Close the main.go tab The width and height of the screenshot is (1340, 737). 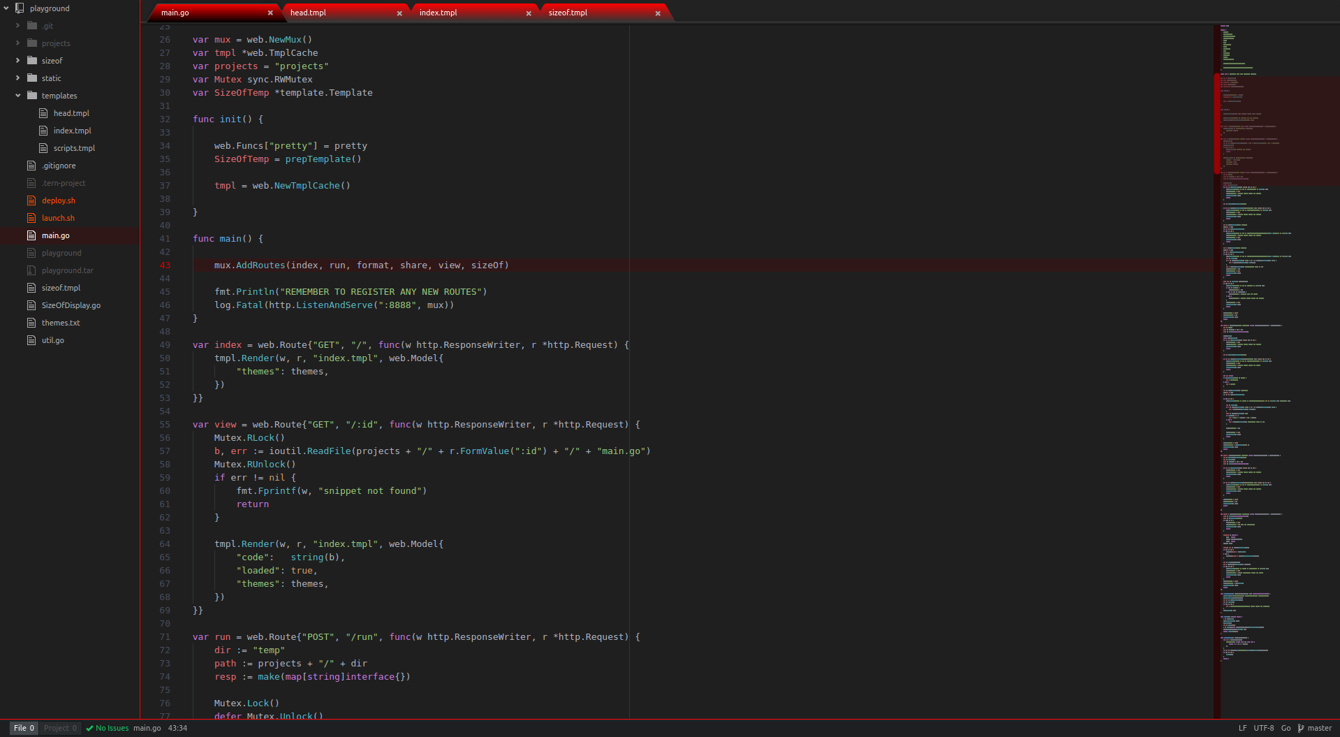270,13
